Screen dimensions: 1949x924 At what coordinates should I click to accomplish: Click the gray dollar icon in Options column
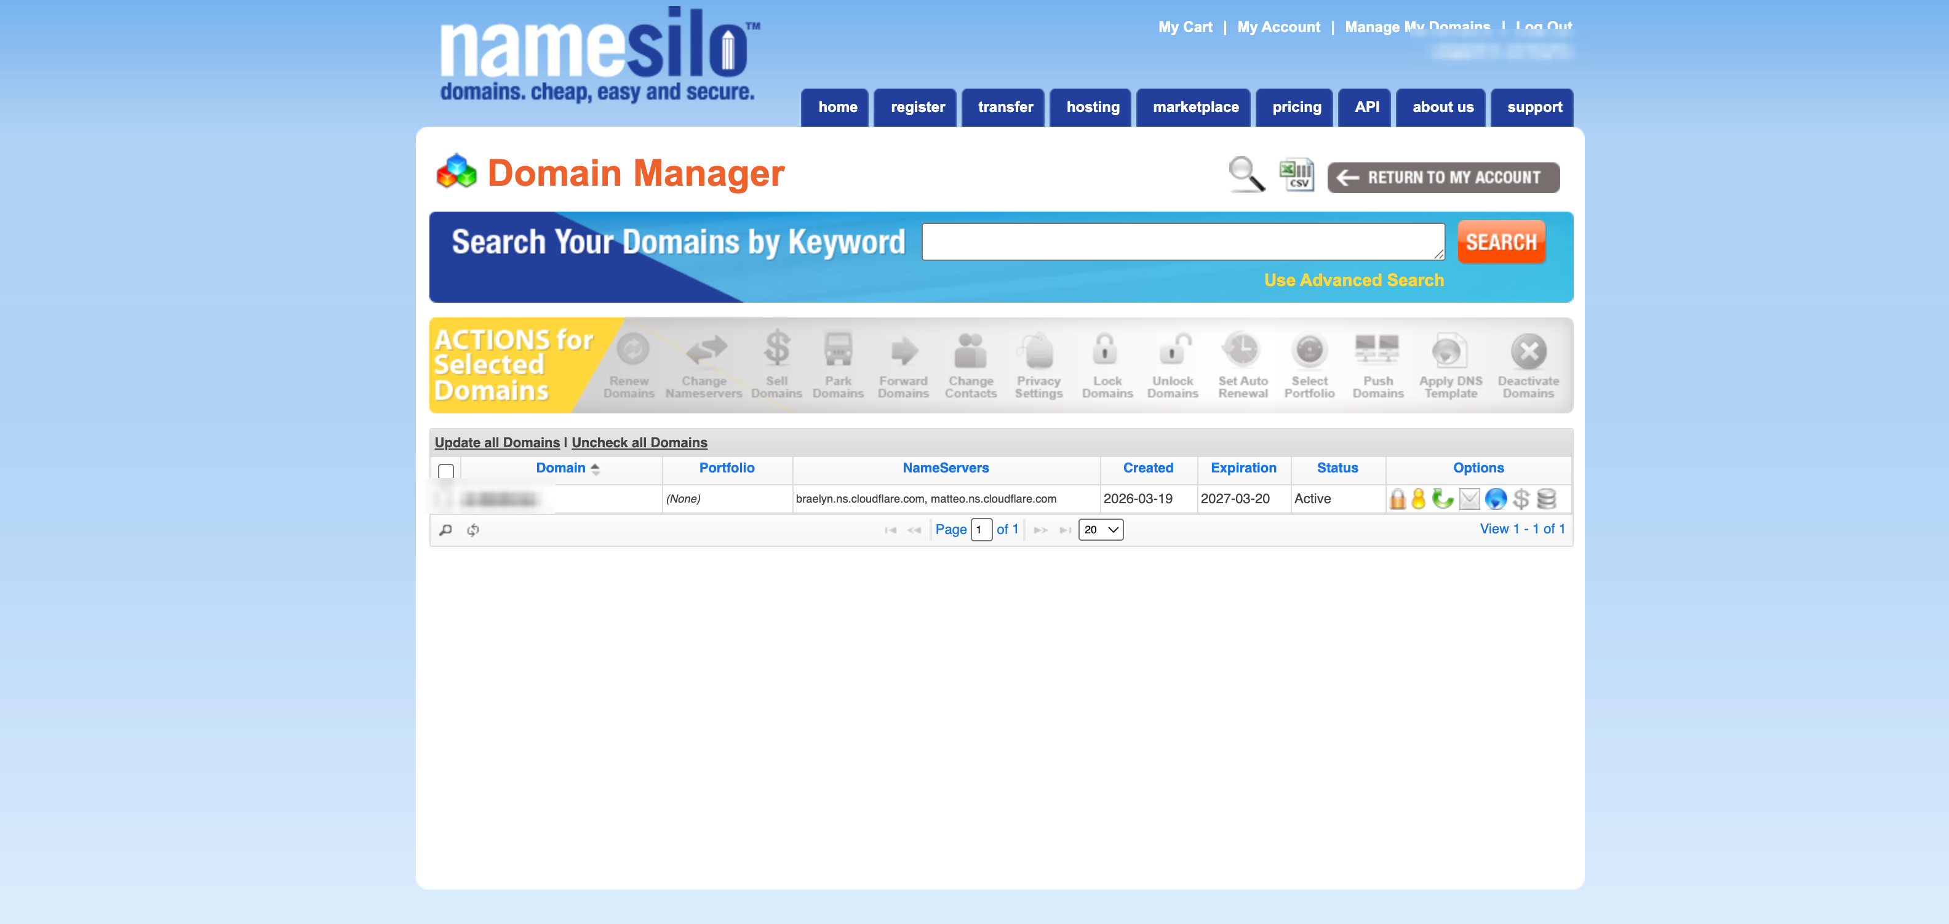(x=1521, y=499)
